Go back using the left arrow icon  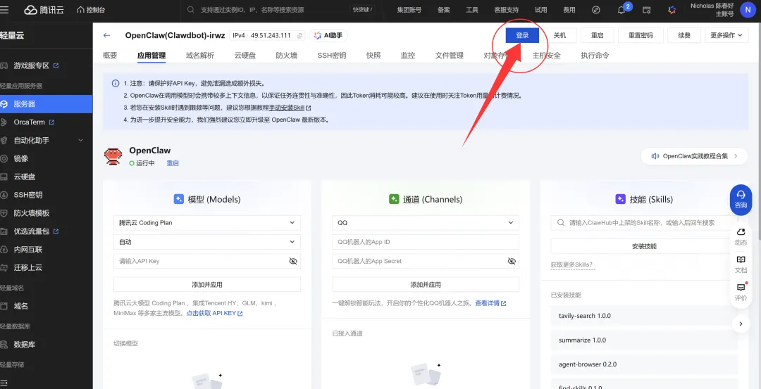[x=107, y=35]
